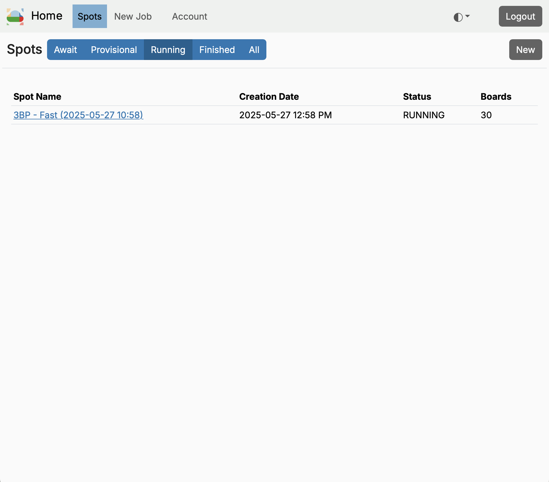Go to the Home page link
This screenshot has height=482, width=549.
point(47,16)
